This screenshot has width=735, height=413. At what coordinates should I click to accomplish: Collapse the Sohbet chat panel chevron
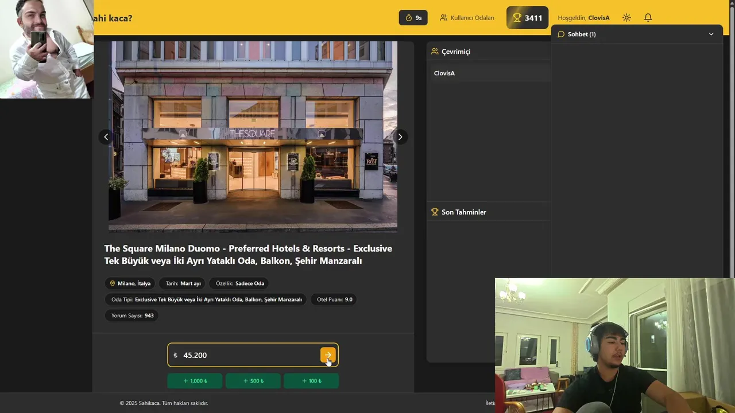[711, 34]
